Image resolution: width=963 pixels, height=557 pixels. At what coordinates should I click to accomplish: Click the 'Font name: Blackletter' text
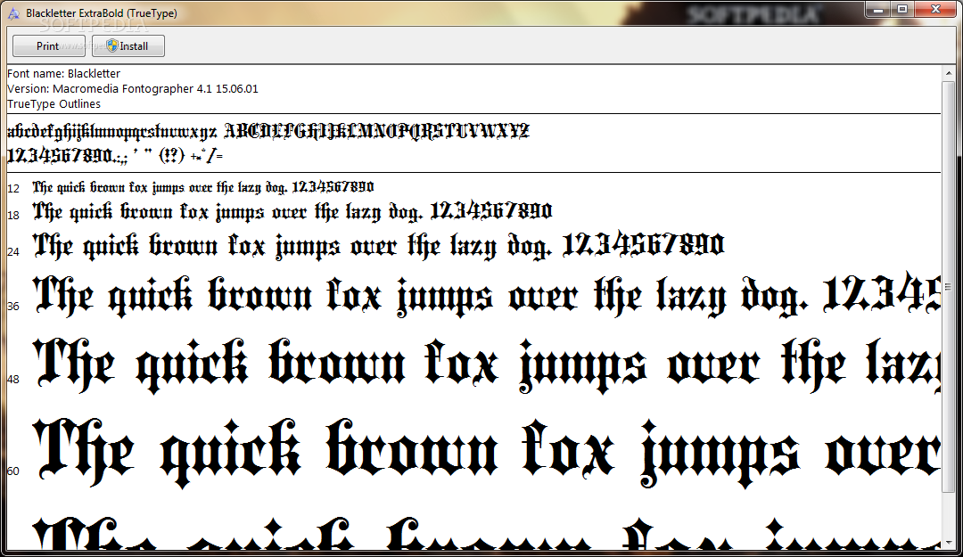tap(64, 73)
